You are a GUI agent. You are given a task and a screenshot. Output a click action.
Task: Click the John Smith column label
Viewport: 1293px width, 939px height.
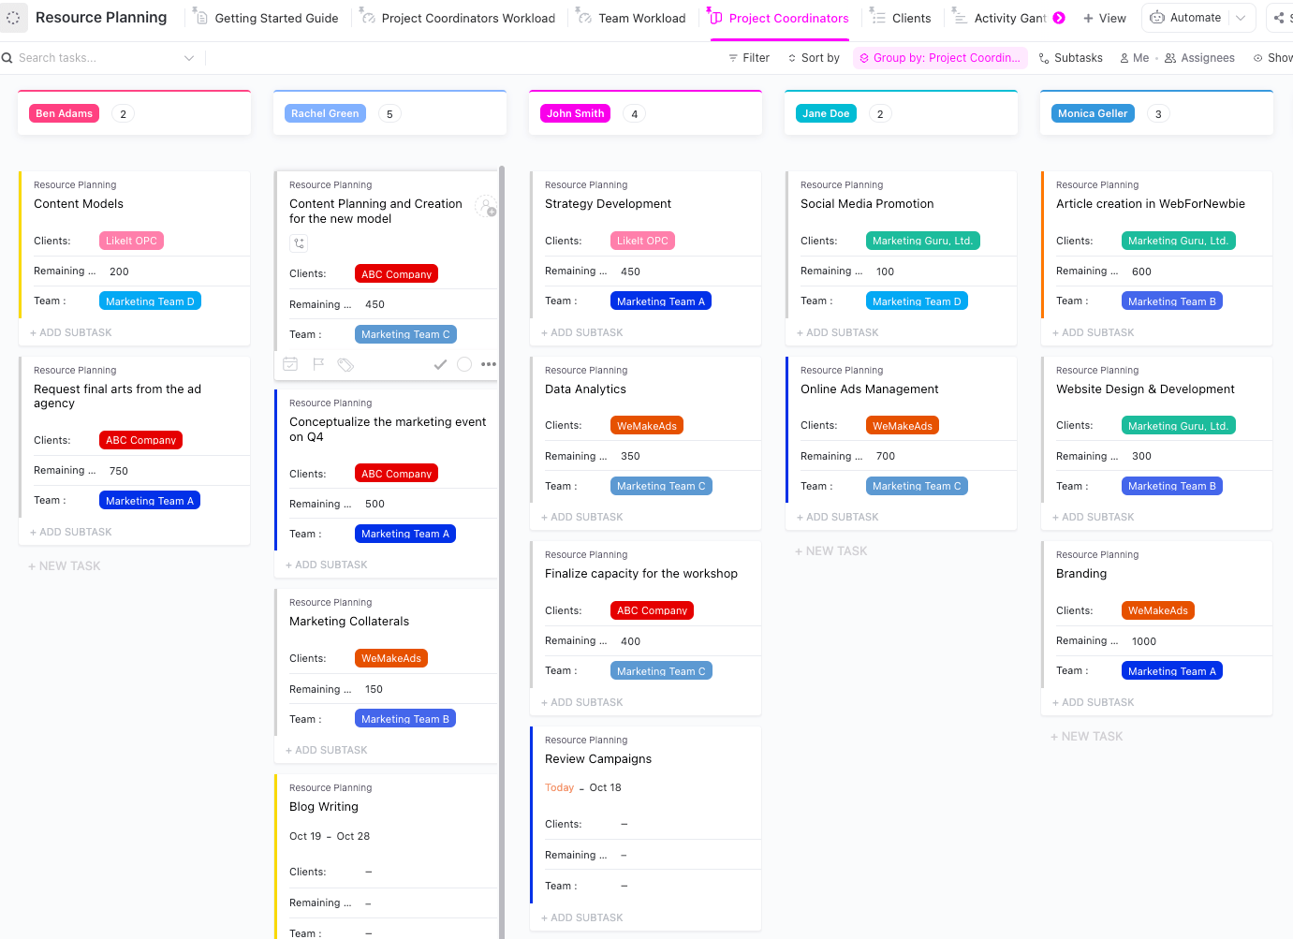pos(575,113)
